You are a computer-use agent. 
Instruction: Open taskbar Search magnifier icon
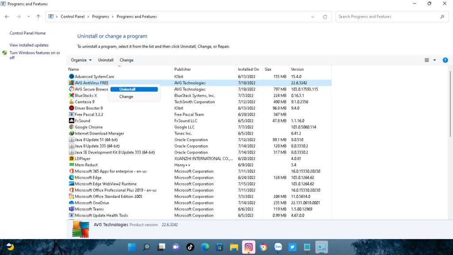(146, 247)
